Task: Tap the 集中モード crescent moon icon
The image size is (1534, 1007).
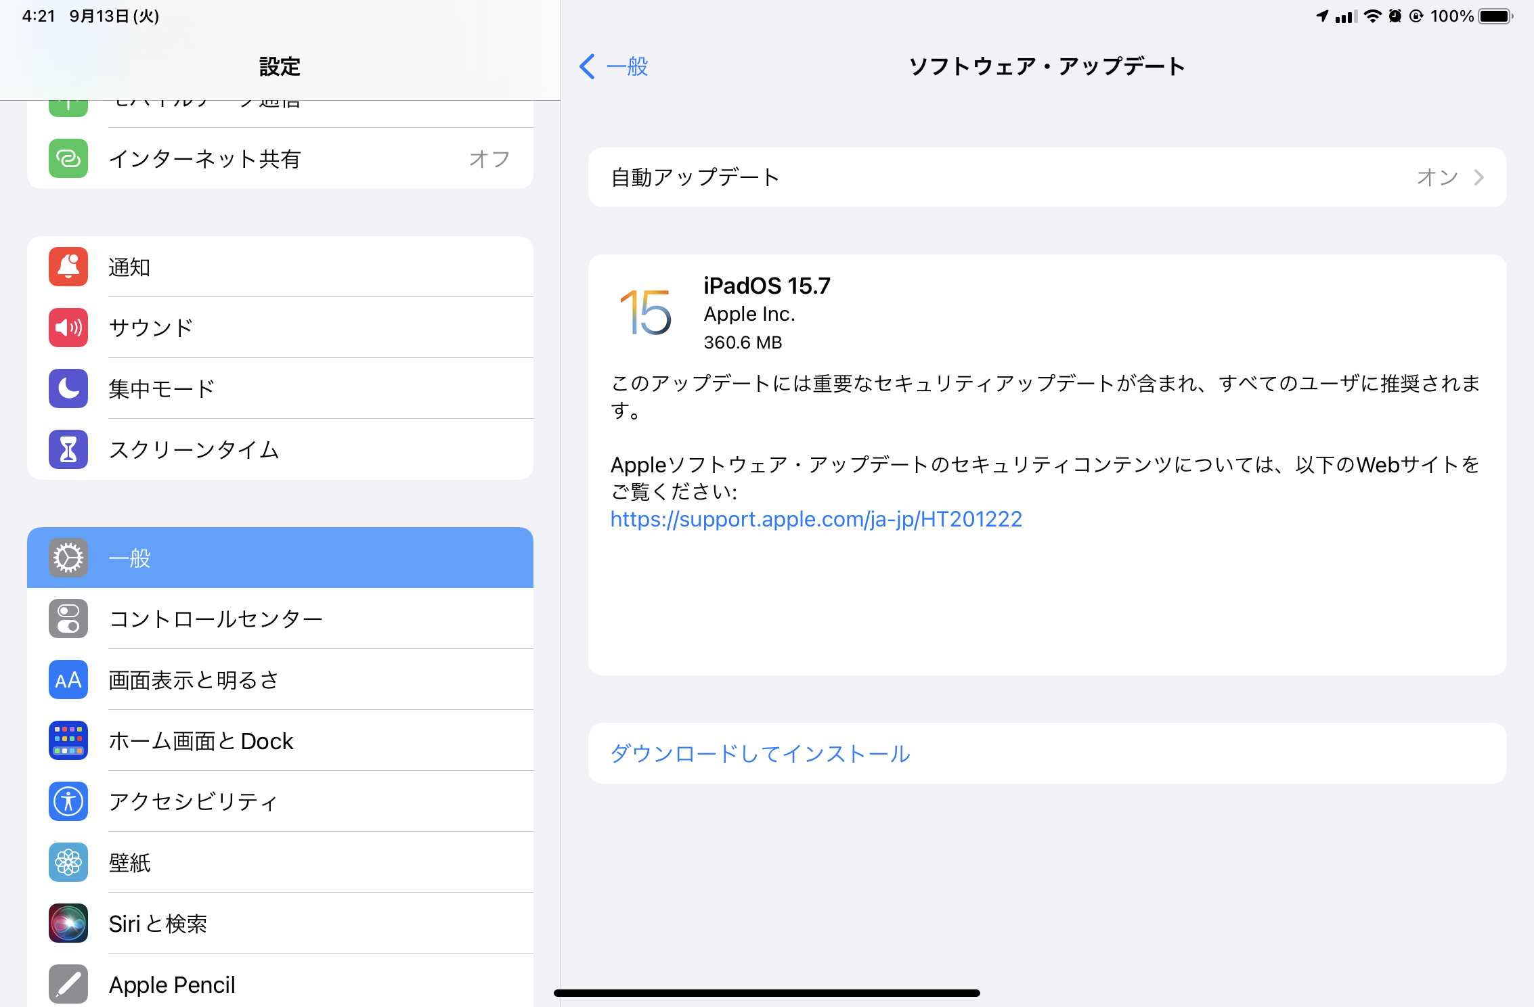Action: click(x=68, y=388)
